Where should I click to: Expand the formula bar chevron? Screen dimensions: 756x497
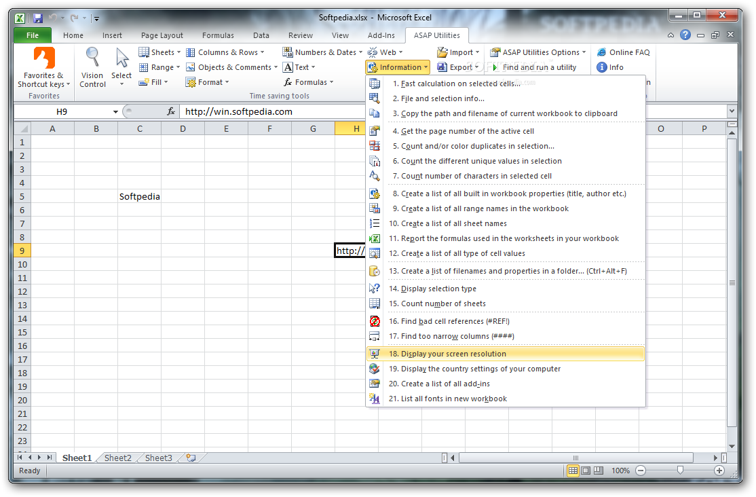coord(732,111)
